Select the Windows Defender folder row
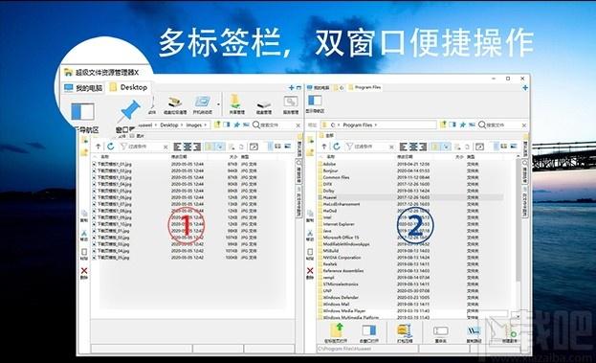 pos(410,298)
